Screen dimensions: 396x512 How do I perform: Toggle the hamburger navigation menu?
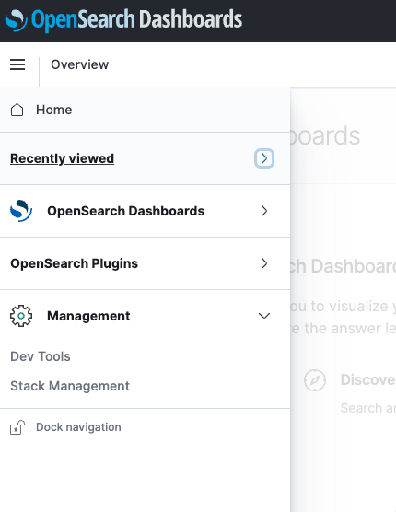coord(17,64)
